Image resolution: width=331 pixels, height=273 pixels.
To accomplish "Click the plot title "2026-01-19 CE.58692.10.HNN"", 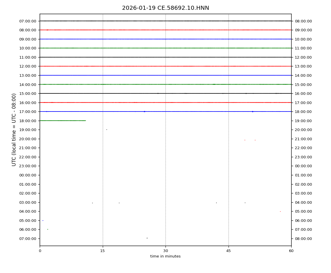I will tap(165, 8).
